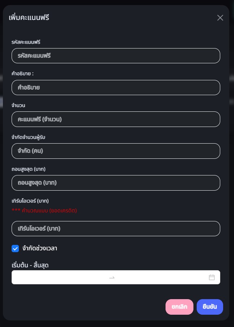This screenshot has height=327, width=234.
Task: Click the เทิร์นโอเวอร์ (บาท) input field
Action: [x=116, y=229]
